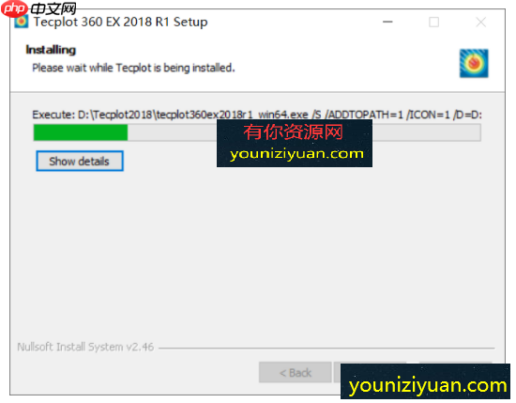Click the Installing heading
The height and width of the screenshot is (403, 516).
pos(51,50)
